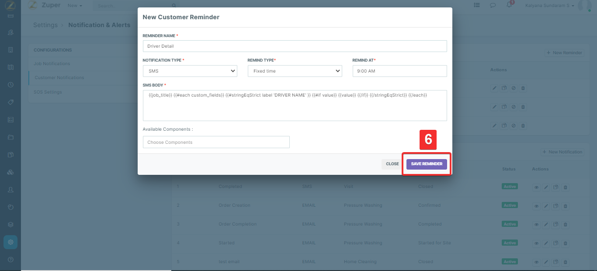Viewport: 597px width, 271px height.
Task: Edit the Started notification pencil icon
Action: coord(546,244)
